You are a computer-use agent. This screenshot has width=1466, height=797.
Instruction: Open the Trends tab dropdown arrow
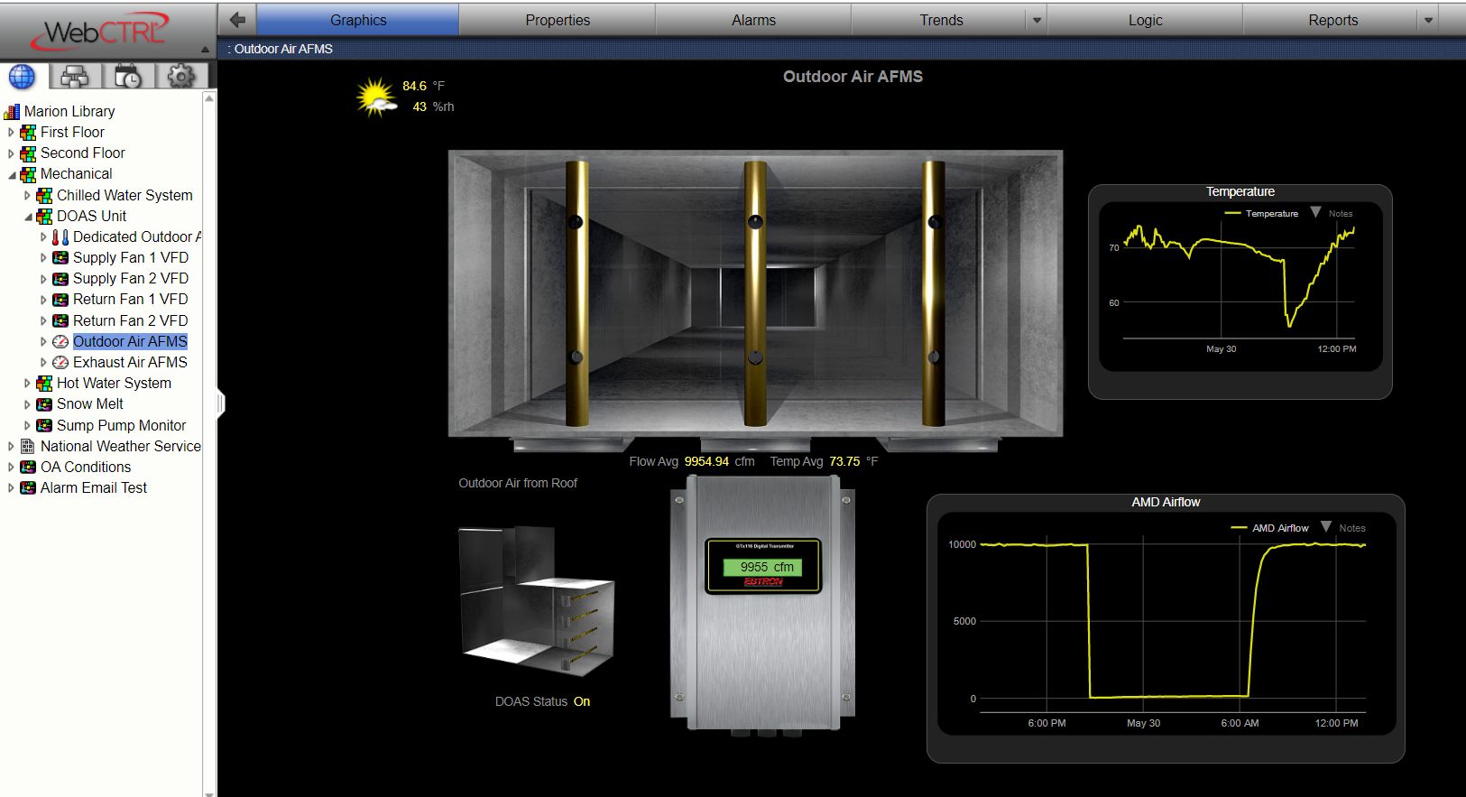click(1037, 20)
